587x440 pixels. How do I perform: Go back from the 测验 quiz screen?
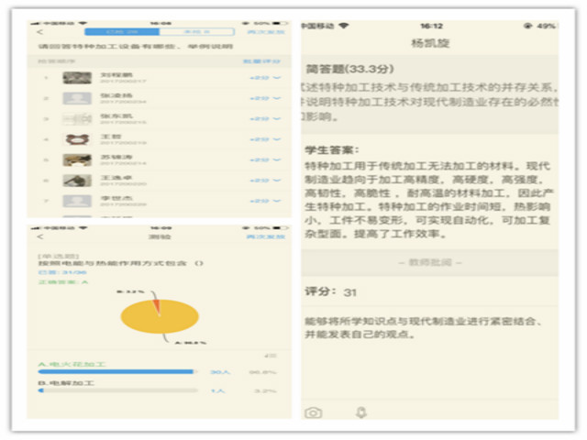point(40,236)
